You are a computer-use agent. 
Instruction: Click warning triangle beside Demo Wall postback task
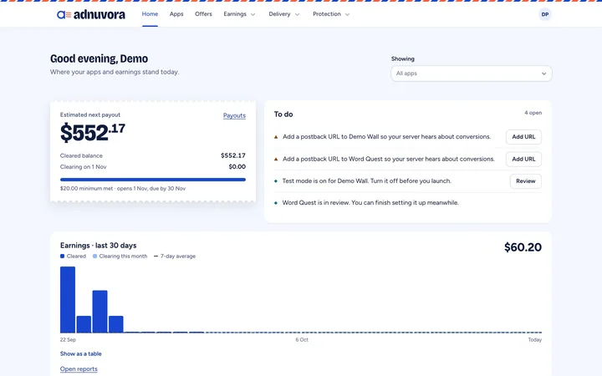(x=276, y=137)
